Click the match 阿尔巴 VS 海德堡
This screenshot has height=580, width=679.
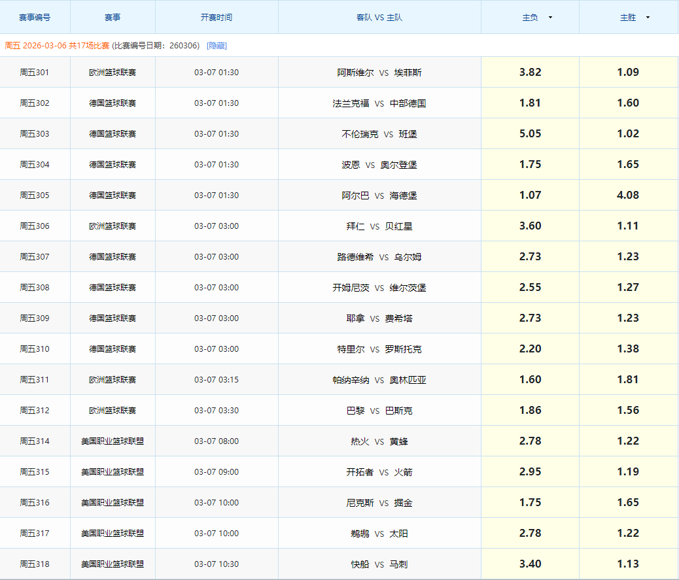coord(379,196)
